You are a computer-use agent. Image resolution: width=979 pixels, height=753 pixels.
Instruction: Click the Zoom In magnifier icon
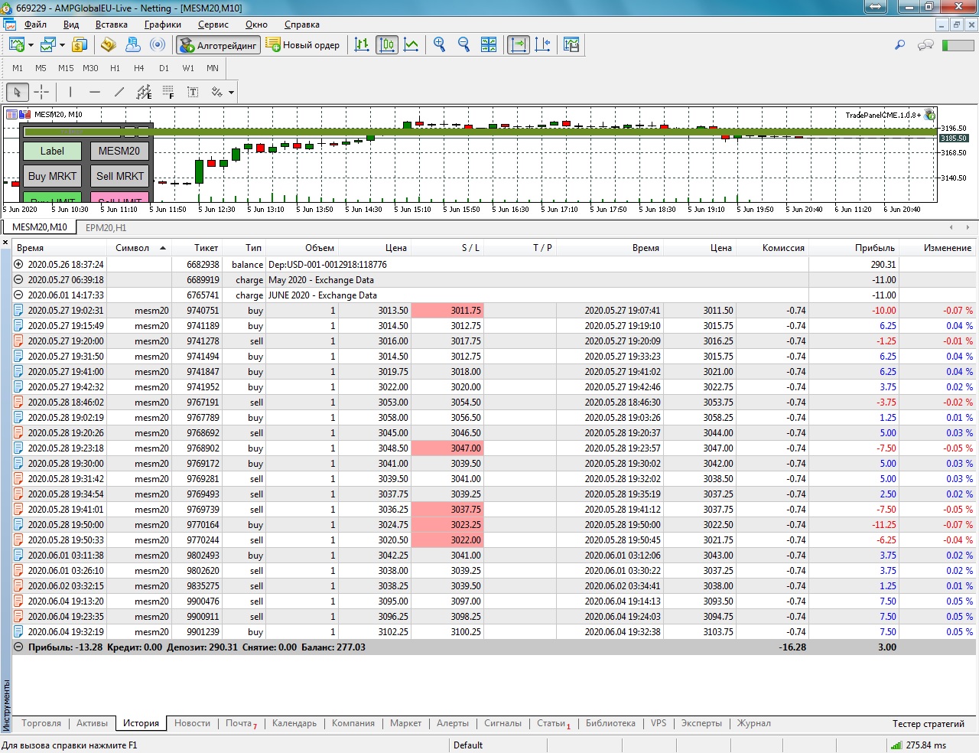(439, 45)
